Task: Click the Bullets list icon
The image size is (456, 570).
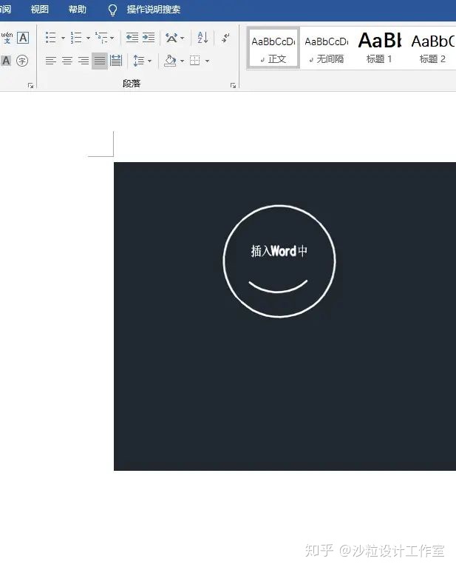Action: click(x=50, y=38)
